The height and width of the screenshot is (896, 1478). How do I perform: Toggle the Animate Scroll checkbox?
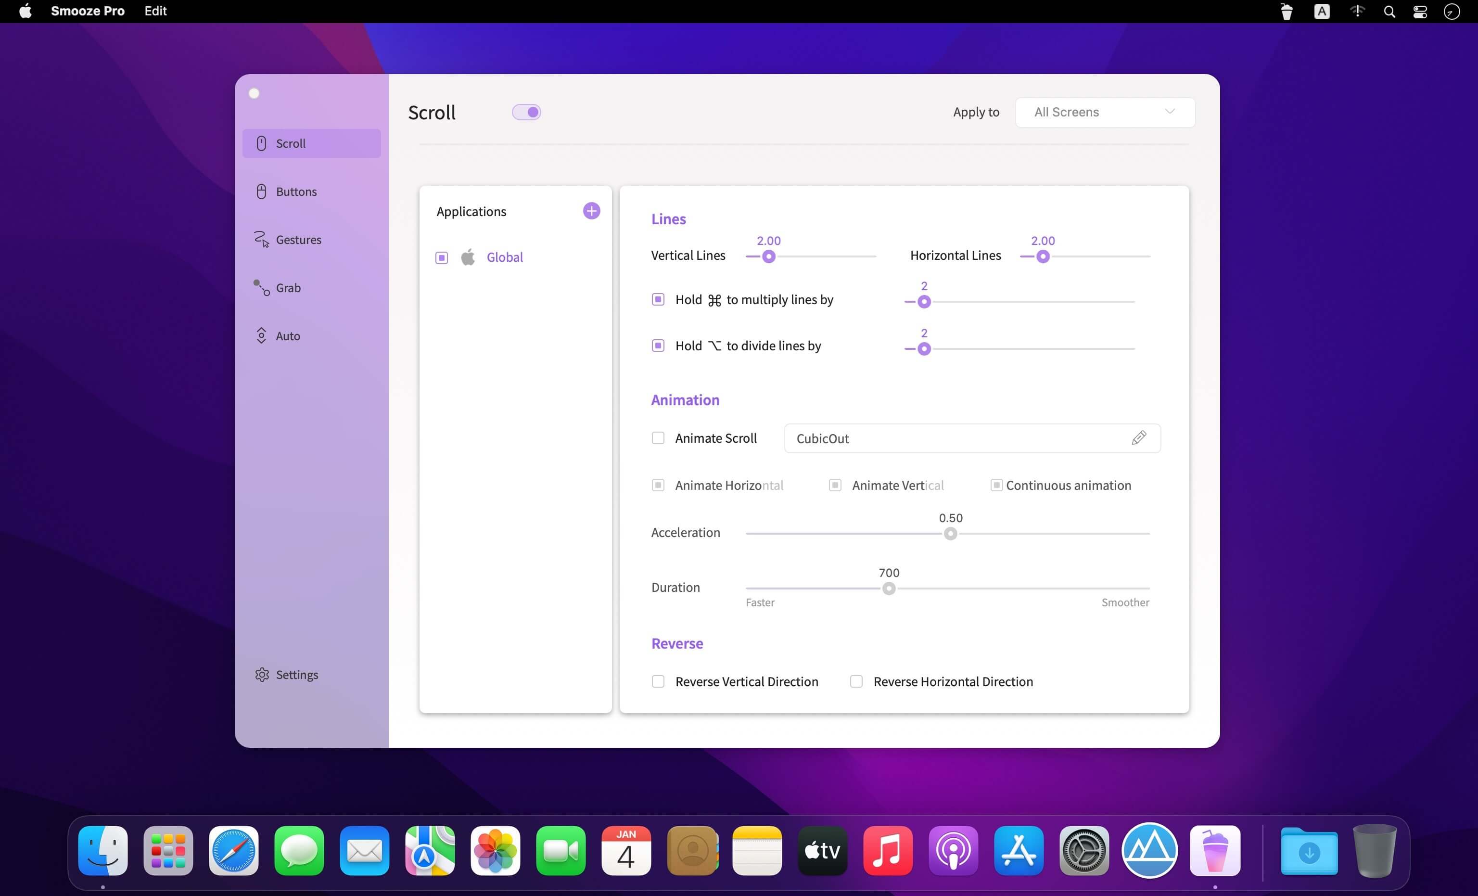[658, 438]
